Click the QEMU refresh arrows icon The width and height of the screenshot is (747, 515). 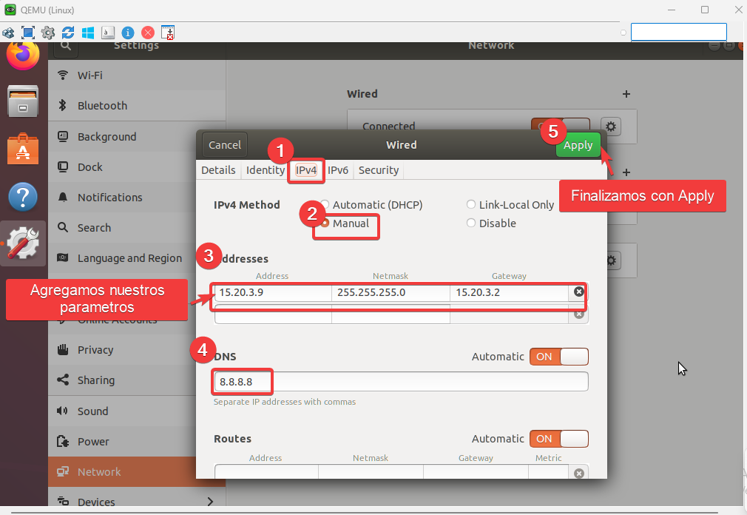tap(68, 33)
